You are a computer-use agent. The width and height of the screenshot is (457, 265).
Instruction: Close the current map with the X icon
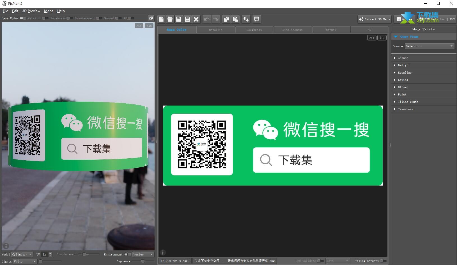[x=196, y=19]
